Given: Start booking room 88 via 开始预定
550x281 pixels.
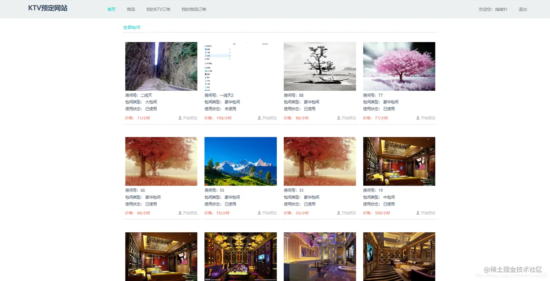Looking at the screenshot, I should pos(348,118).
